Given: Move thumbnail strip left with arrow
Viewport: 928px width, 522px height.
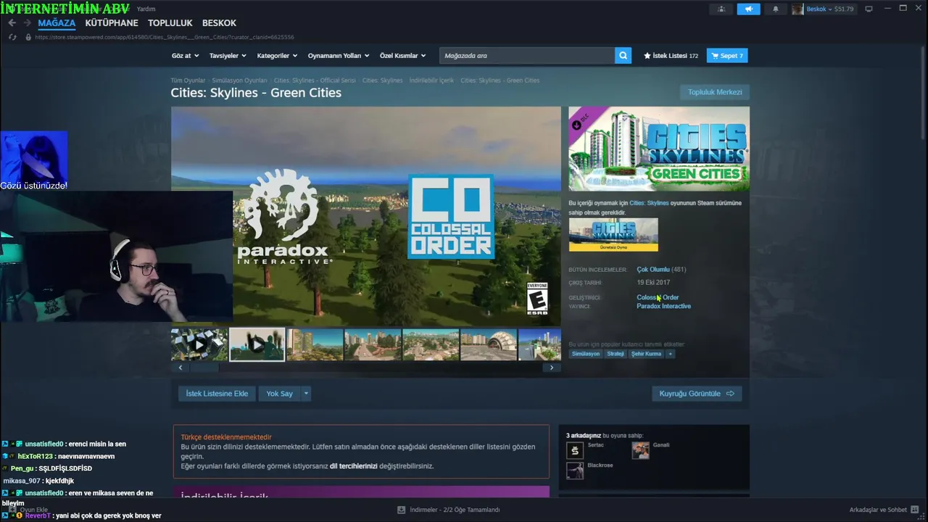Looking at the screenshot, I should coord(181,368).
